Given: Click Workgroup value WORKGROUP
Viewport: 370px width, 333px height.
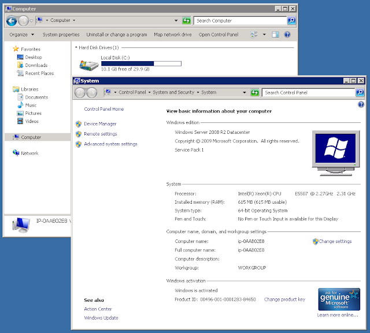Looking at the screenshot, I should (252, 268).
